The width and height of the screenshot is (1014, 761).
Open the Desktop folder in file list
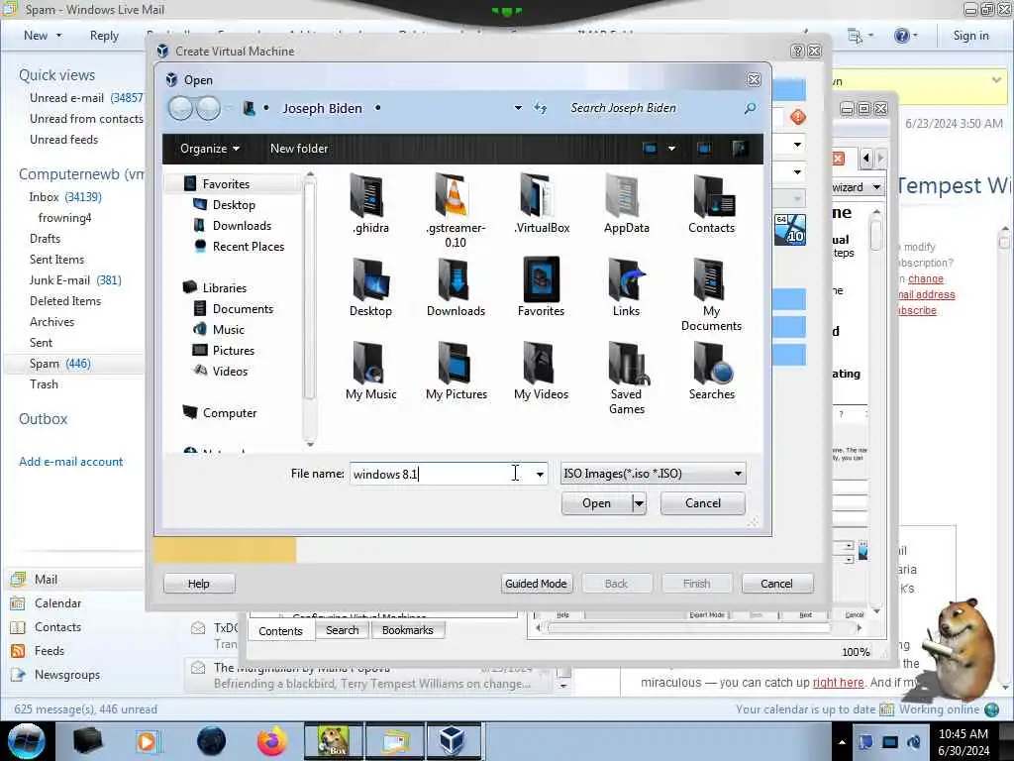tap(370, 286)
